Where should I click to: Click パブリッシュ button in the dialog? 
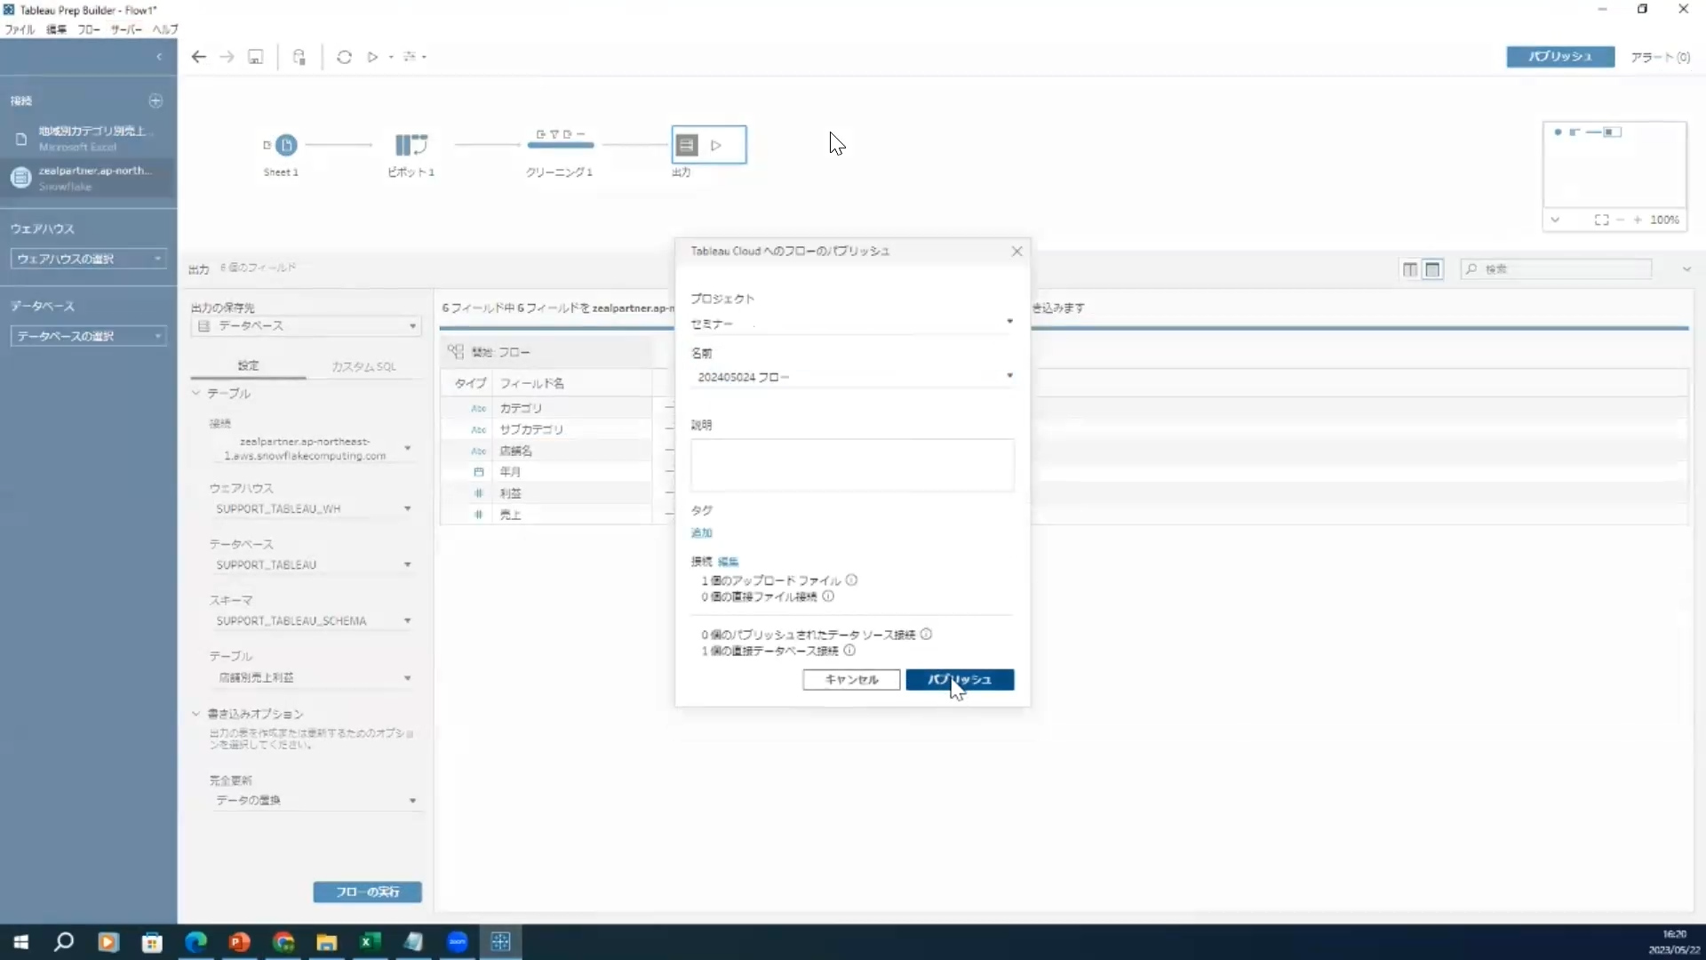click(x=960, y=680)
